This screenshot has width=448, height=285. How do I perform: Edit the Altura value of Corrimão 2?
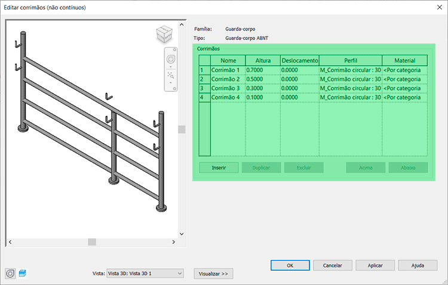click(262, 79)
